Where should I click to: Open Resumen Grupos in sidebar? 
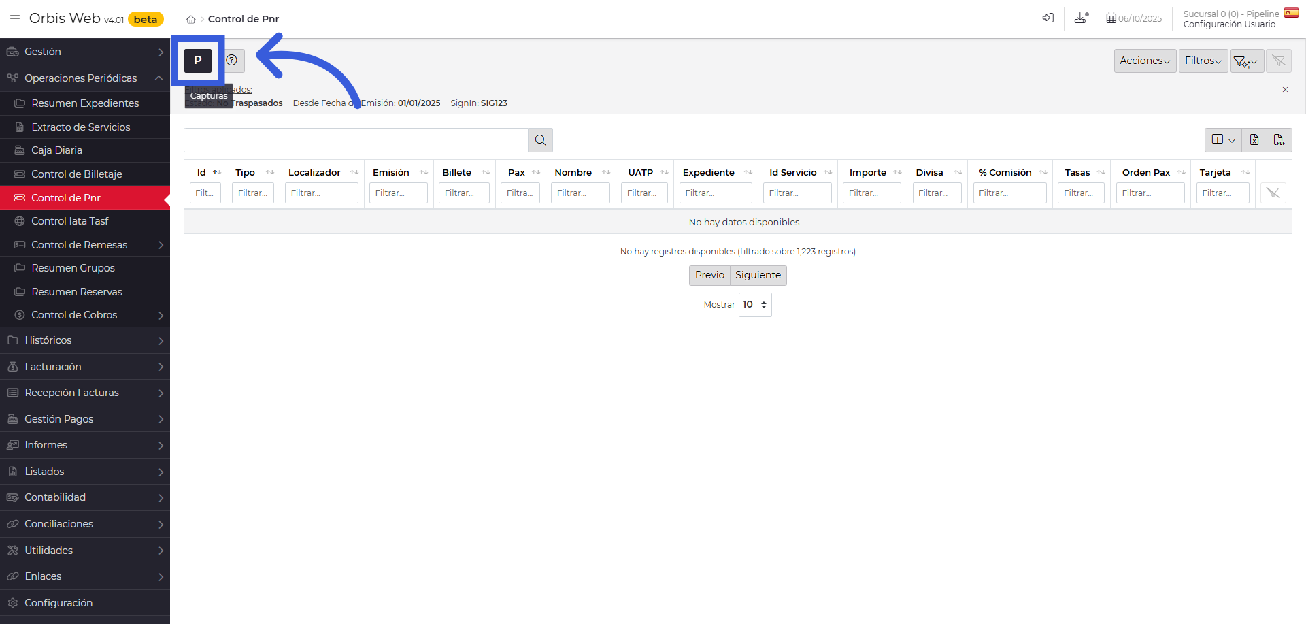point(85,268)
